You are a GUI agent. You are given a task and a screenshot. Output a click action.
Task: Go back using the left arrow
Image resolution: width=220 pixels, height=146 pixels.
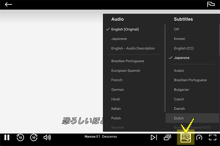(x=8, y=4)
